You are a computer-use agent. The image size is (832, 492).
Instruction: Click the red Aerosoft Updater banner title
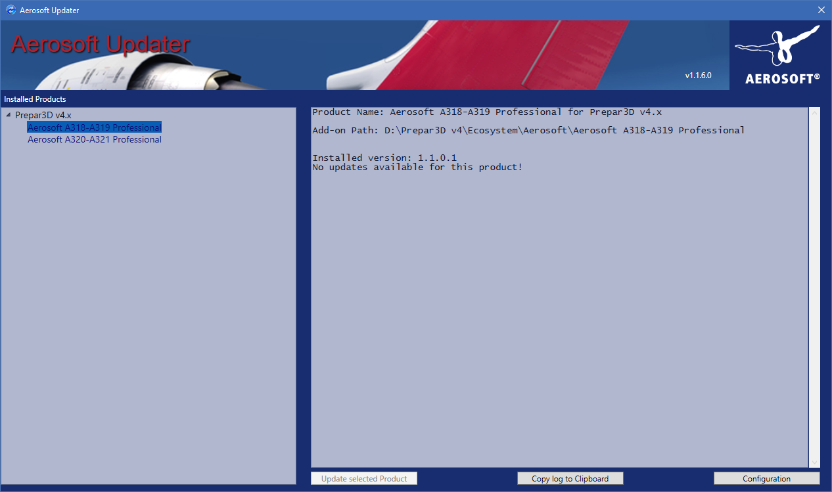(x=101, y=44)
